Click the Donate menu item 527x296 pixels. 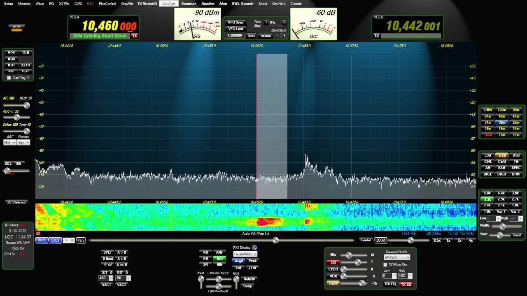pos(296,4)
